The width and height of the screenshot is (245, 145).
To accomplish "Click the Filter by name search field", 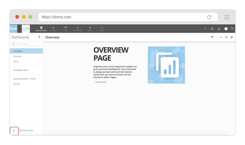I will click(26, 44).
